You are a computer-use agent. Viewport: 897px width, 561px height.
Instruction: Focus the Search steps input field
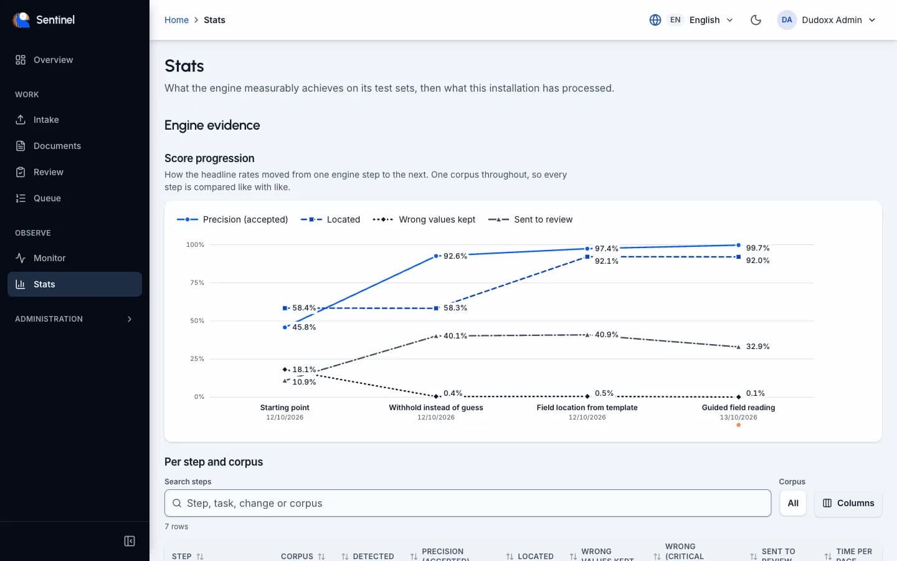click(468, 503)
